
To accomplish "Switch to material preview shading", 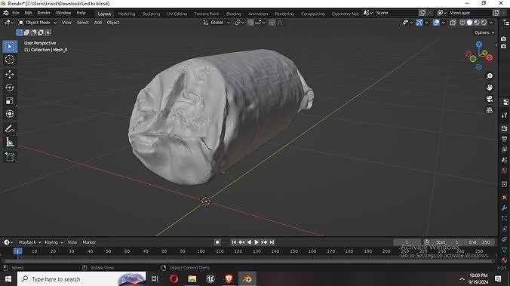I will point(477,23).
